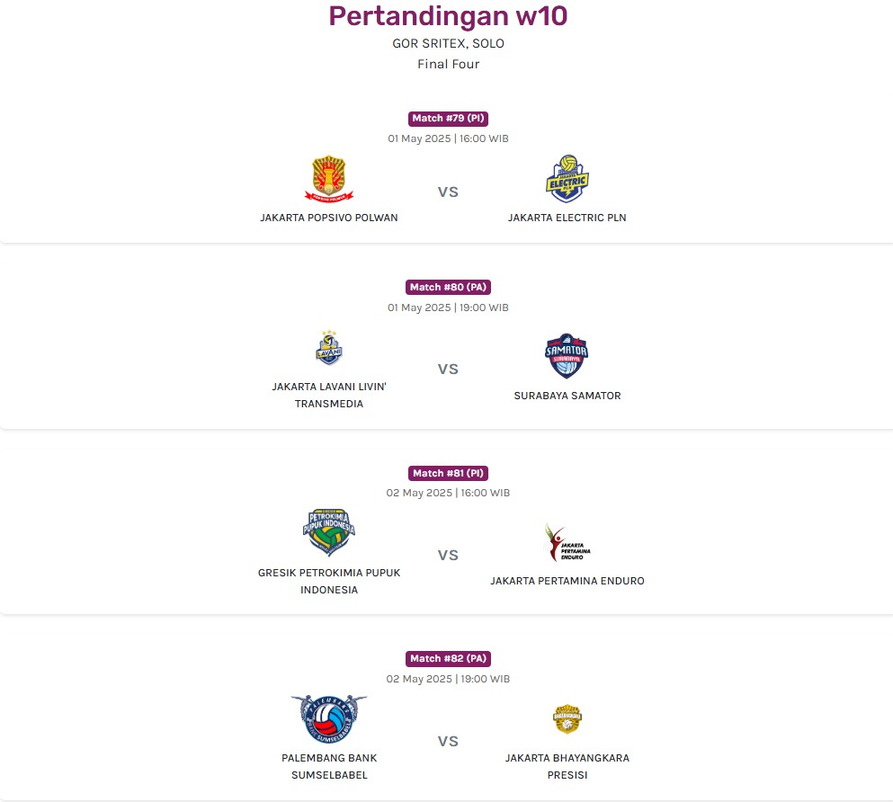Screen dimensions: 893x802
Task: Open the Match #79 (PI) badge
Action: point(448,119)
